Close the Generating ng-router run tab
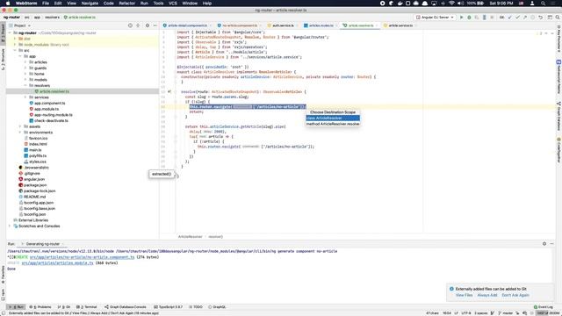 pos(63,244)
